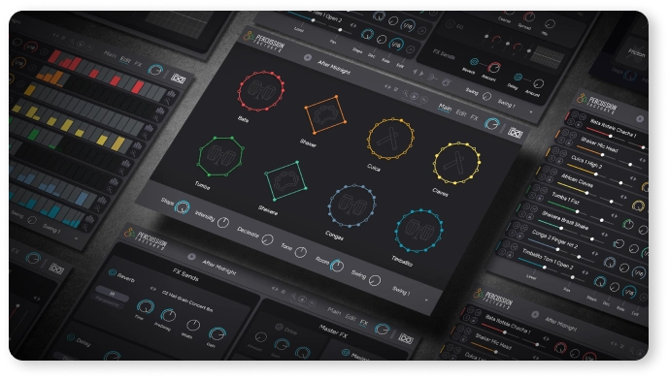
Task: Choose the green Tumba octagon icon
Action: tap(220, 156)
